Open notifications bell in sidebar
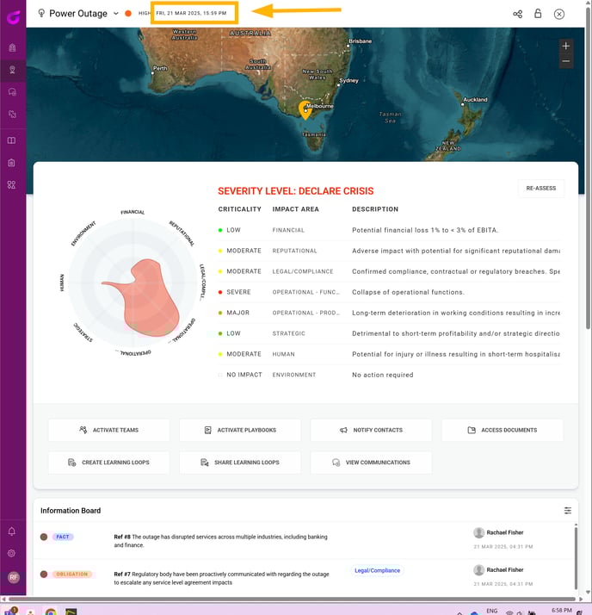The height and width of the screenshot is (615, 592). (x=12, y=531)
